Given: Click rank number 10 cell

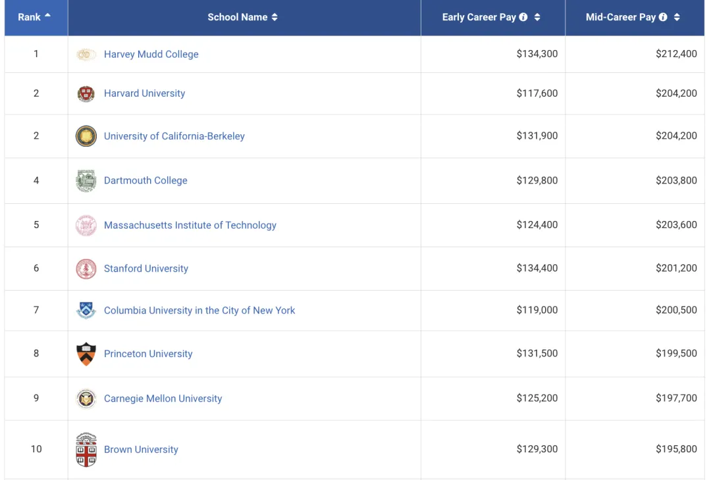Looking at the screenshot, I should pos(36,449).
